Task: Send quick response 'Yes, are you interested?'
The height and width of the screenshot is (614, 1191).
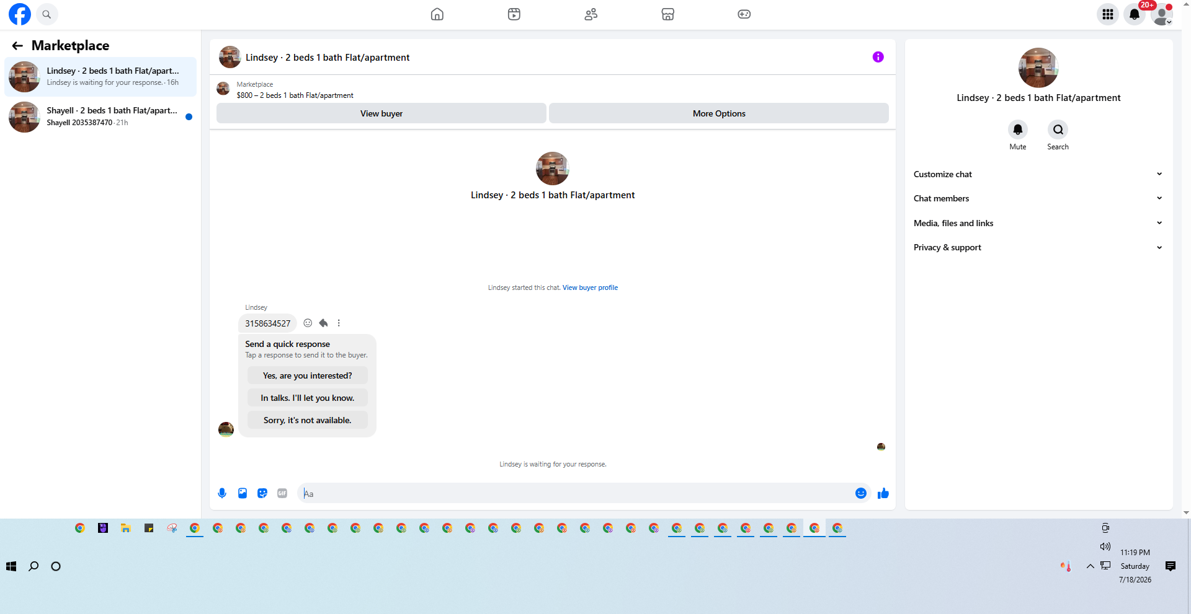Action: pos(308,375)
